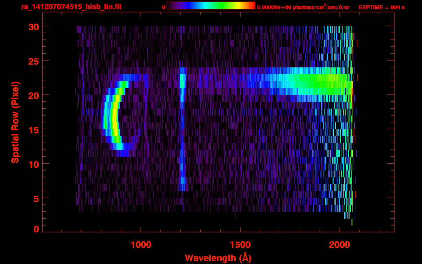Click the colorbar minimum label 0
422x264 pixels.
tap(164, 7)
